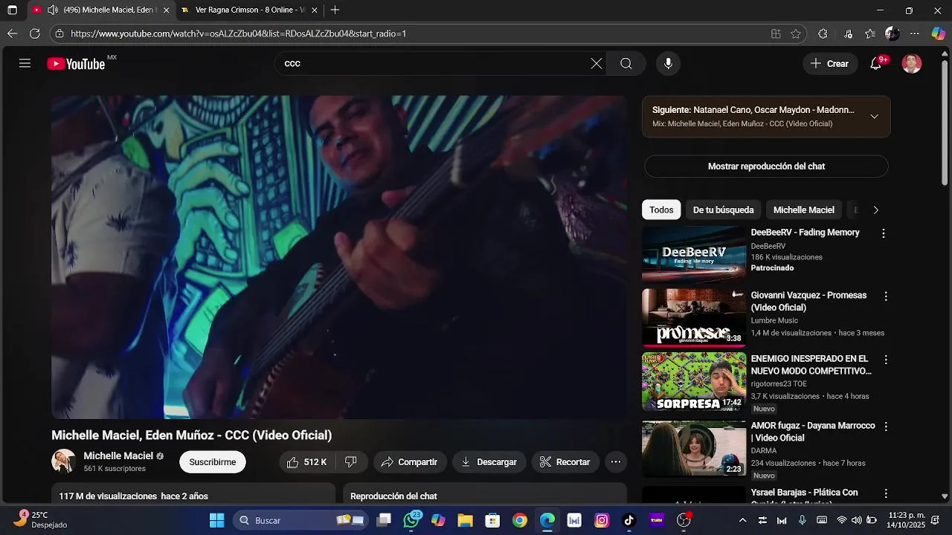Open the account avatar menu

(x=912, y=64)
